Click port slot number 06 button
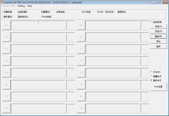Viewport: 169px width, 116px height. 6,84
